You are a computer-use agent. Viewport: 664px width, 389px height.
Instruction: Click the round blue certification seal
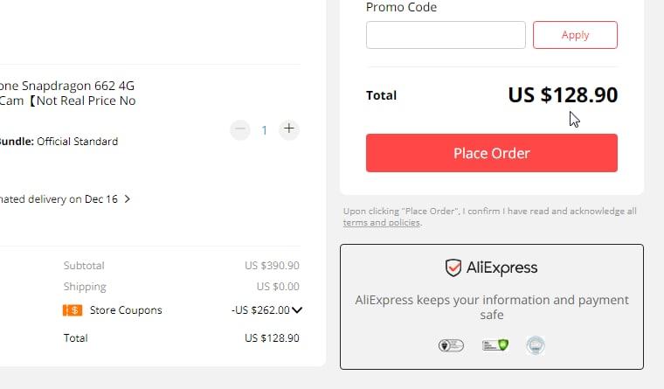pos(536,345)
